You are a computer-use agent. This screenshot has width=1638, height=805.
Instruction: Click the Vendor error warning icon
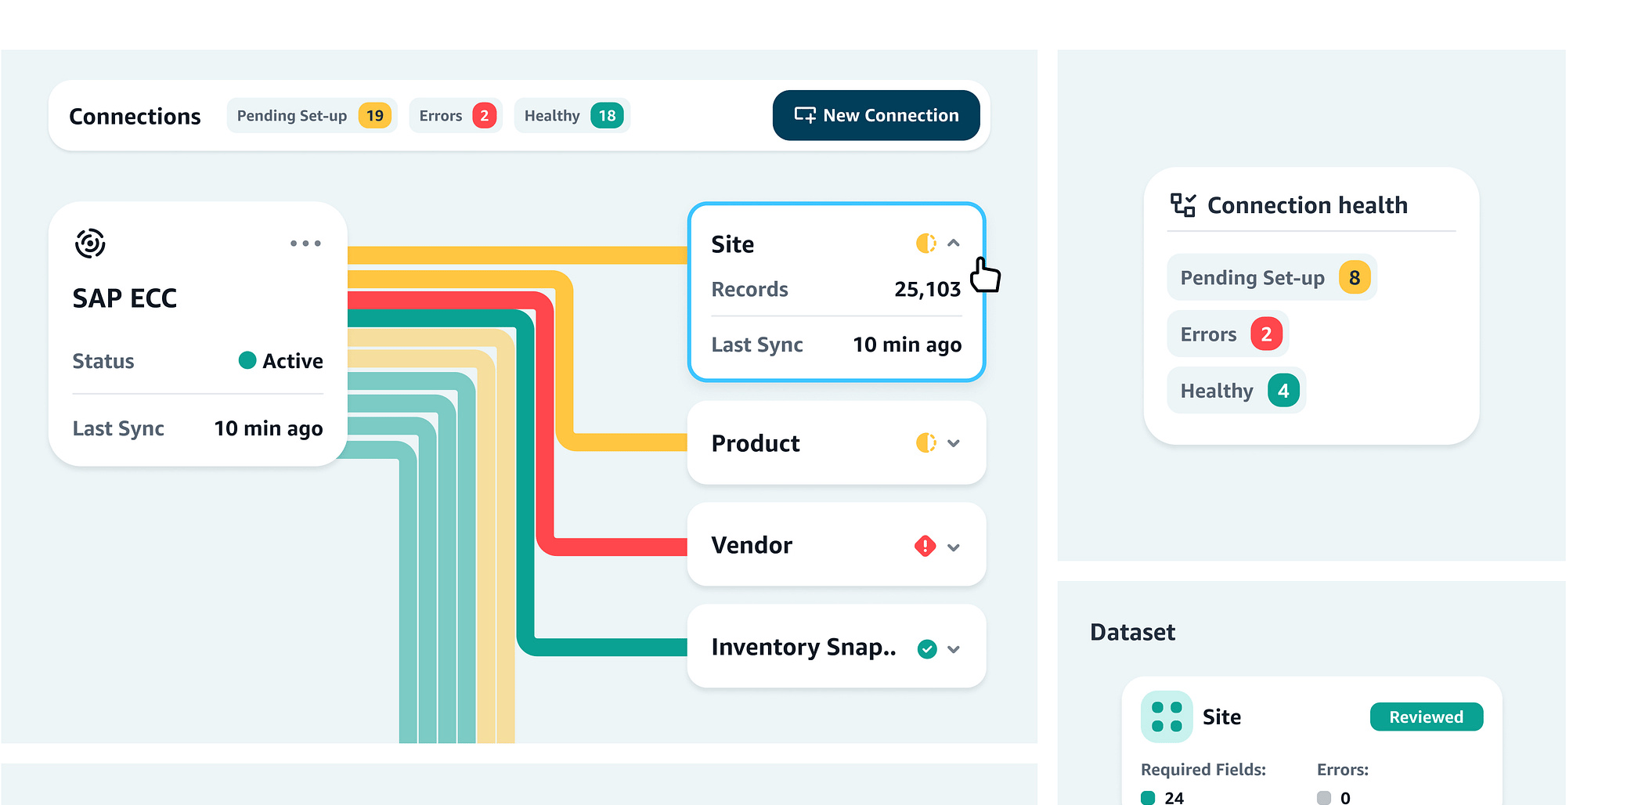point(925,546)
